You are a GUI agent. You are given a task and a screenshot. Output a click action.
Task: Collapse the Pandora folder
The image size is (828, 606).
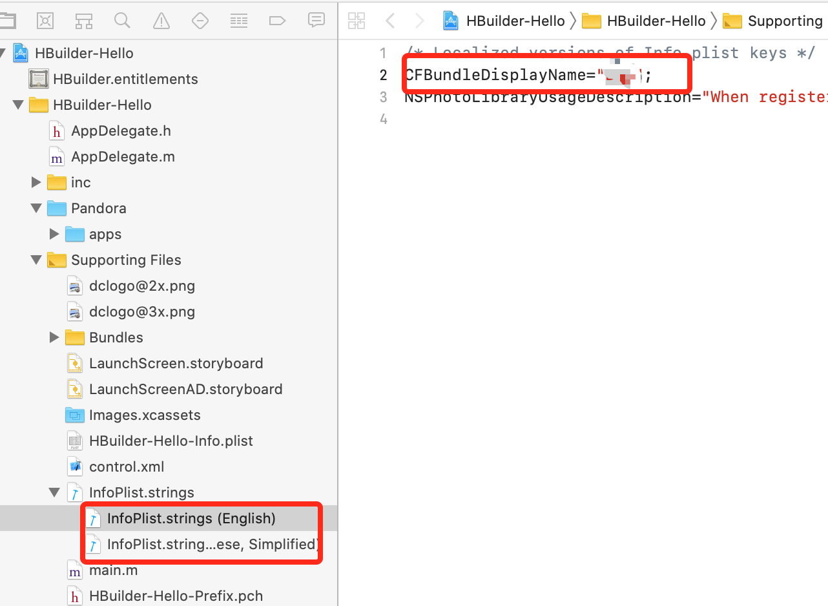click(x=36, y=208)
